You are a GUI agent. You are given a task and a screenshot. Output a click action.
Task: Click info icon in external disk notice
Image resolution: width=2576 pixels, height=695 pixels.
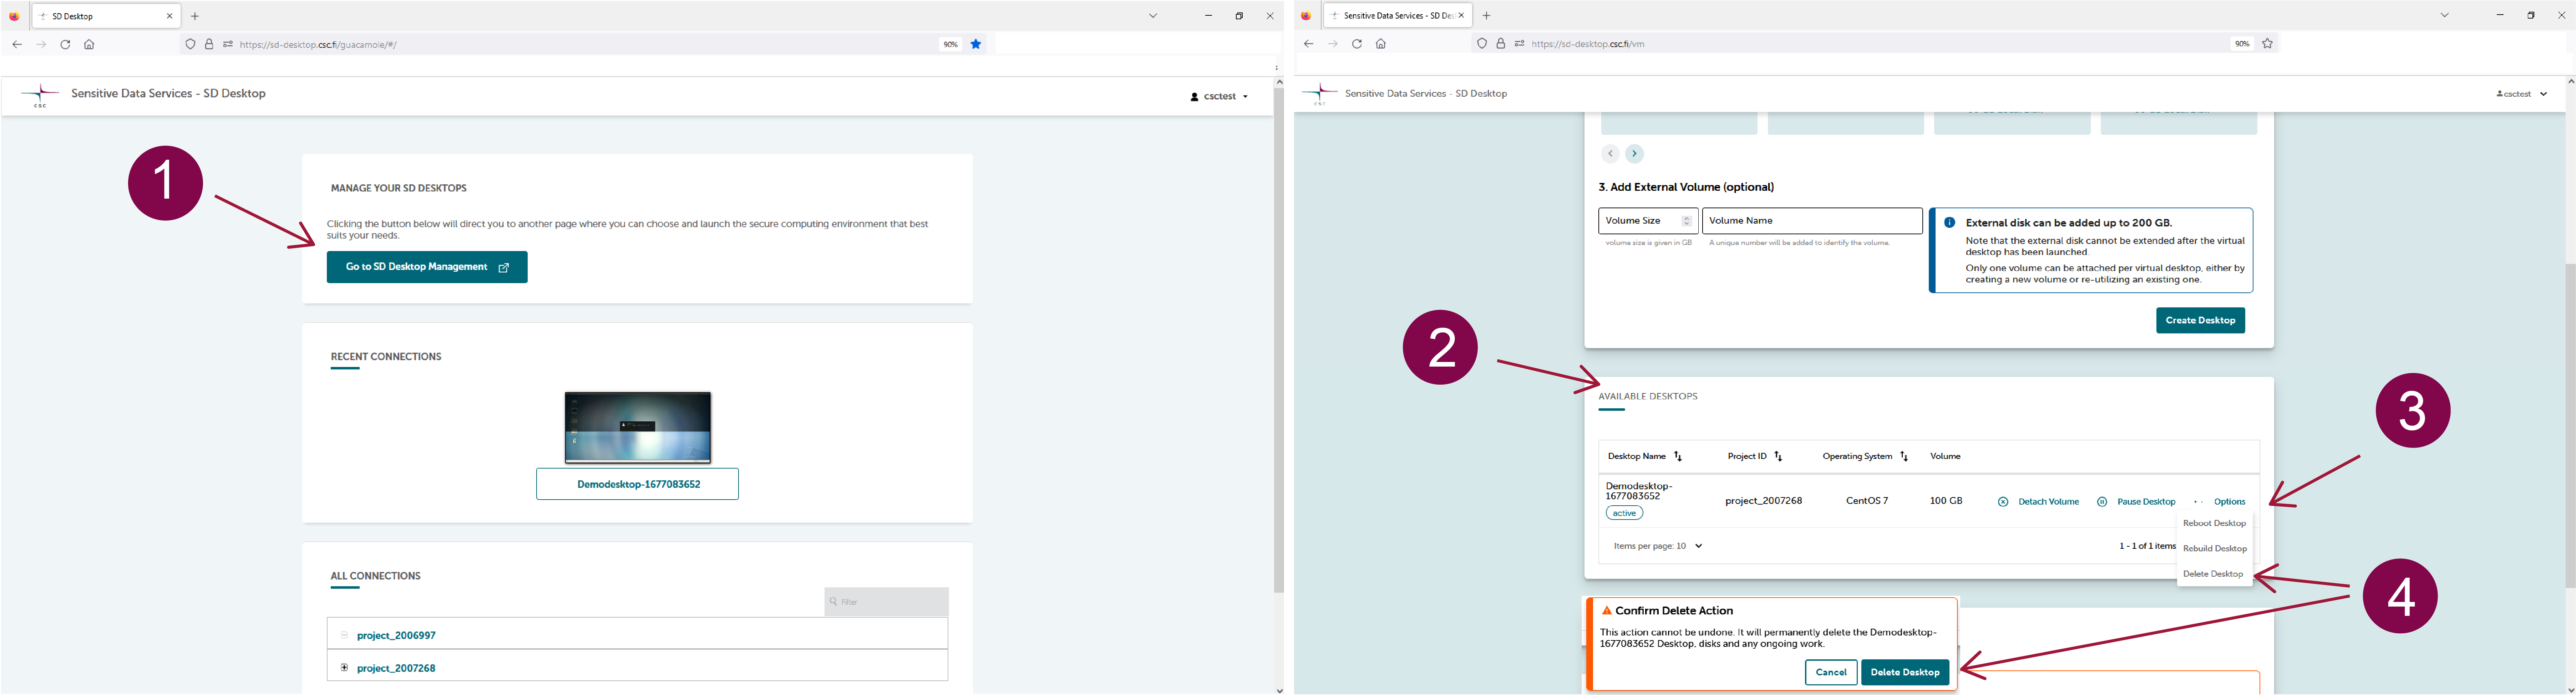point(1949,223)
